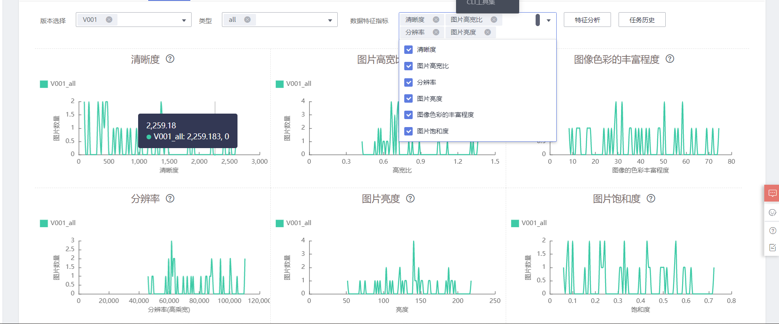Open help tooltip for 图片饱和度 chart
779x324 pixels.
coord(651,198)
